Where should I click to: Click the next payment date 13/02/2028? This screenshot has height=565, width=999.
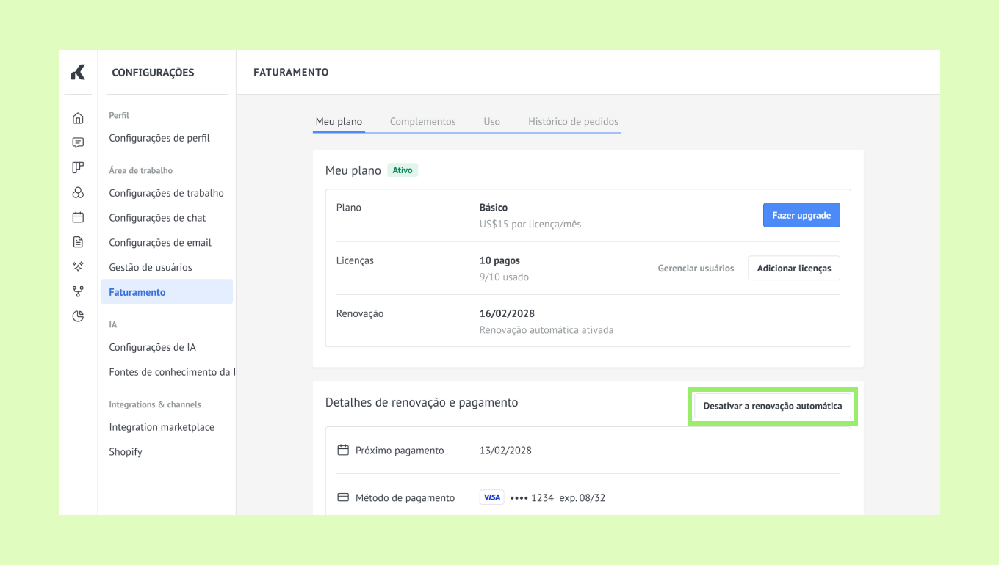point(505,451)
